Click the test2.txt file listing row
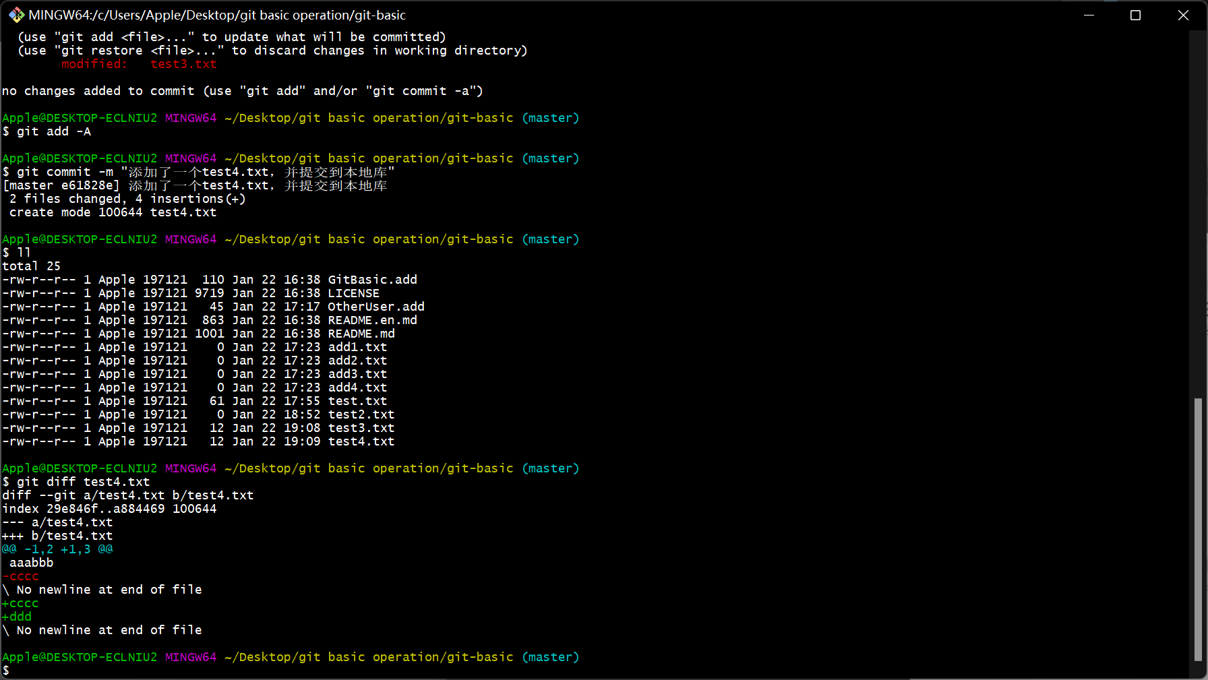 tap(198, 414)
